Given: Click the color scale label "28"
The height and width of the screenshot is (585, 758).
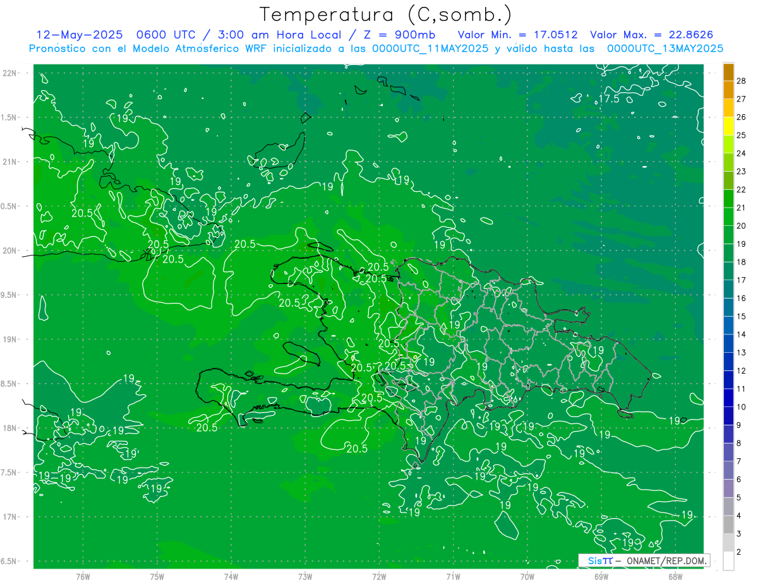Looking at the screenshot, I should point(742,81).
